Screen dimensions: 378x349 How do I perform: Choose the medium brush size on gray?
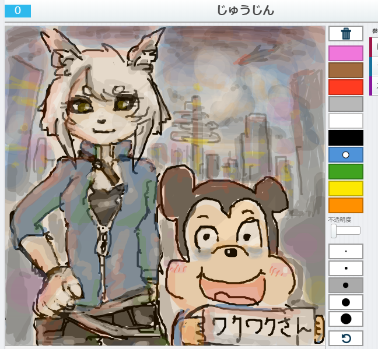(346, 285)
